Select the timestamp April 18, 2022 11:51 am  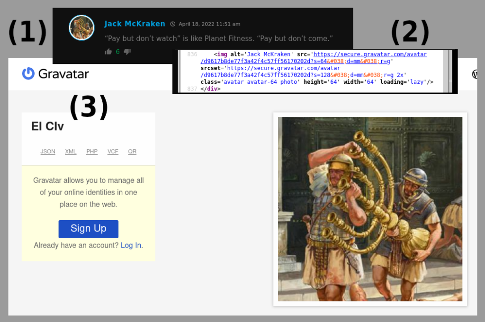(x=209, y=24)
